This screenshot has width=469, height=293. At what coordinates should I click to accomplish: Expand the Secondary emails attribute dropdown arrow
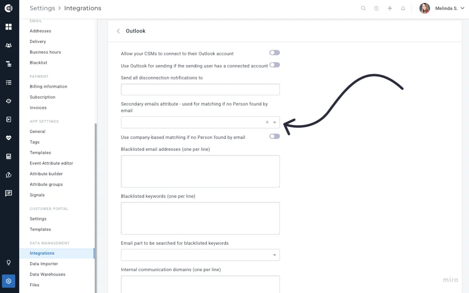(275, 122)
